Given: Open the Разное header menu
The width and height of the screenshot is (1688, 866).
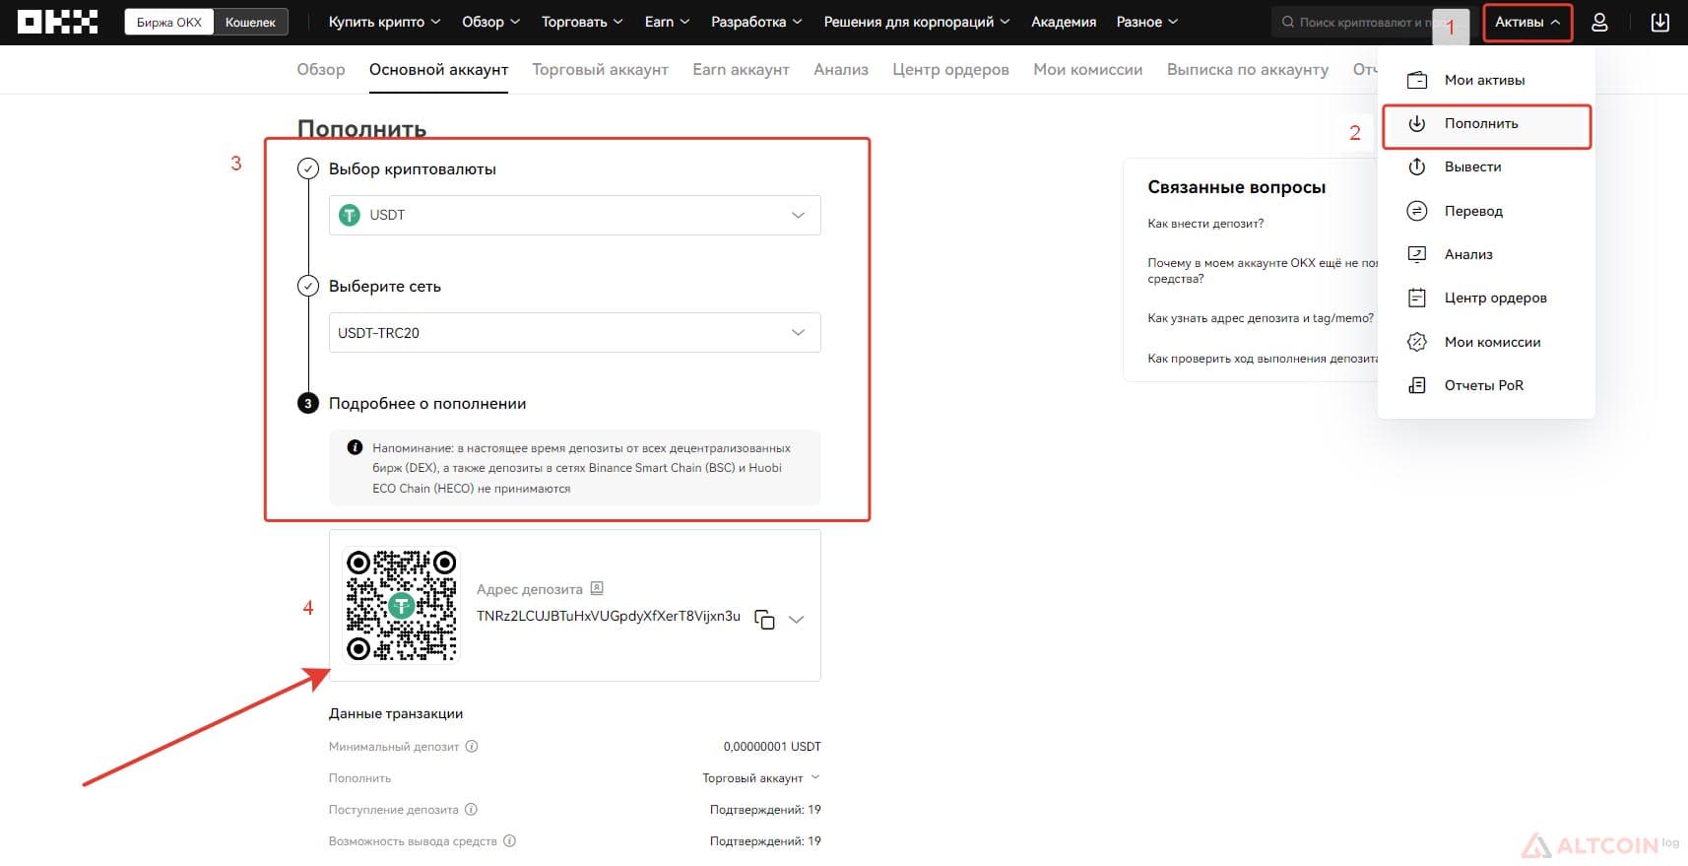Looking at the screenshot, I should [x=1146, y=22].
